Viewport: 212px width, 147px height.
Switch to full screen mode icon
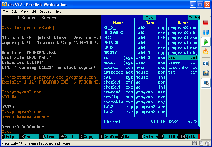click(x=205, y=63)
